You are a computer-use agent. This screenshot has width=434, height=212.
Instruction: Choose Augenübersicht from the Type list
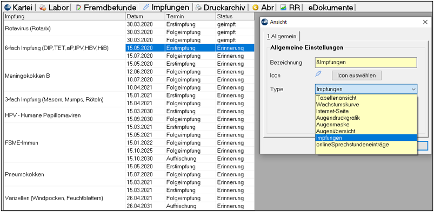click(366, 131)
